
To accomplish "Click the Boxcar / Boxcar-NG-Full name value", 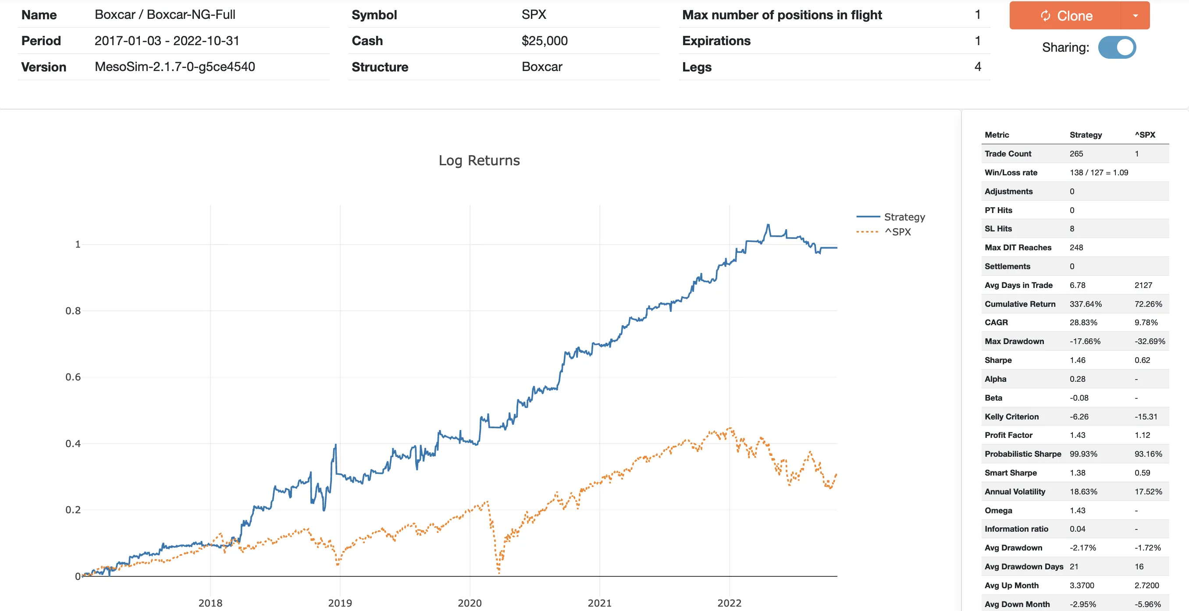I will (x=165, y=15).
